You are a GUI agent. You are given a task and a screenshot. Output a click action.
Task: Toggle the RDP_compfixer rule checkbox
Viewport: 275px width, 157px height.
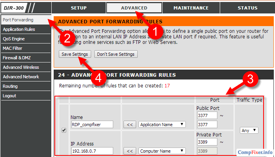tap(64, 130)
